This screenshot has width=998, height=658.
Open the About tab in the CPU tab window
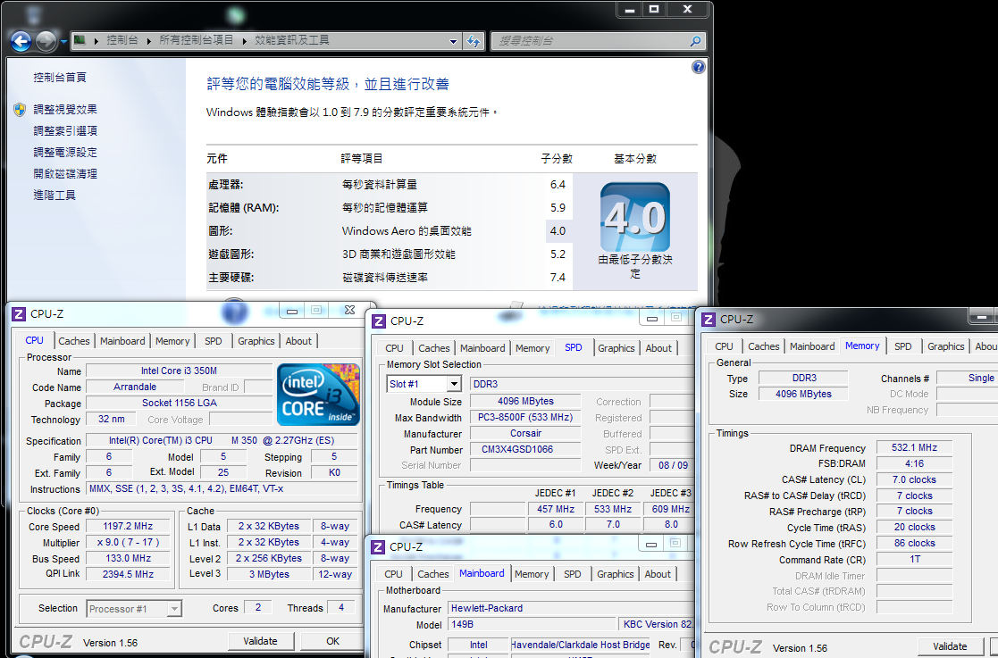tap(298, 341)
